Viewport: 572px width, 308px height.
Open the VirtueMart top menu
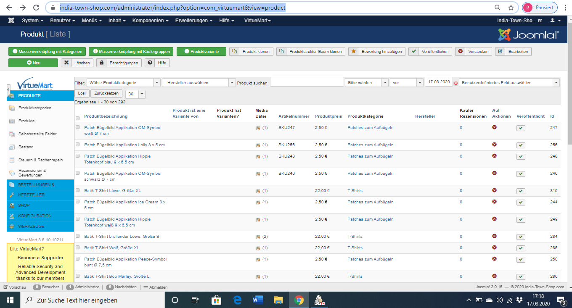click(257, 21)
